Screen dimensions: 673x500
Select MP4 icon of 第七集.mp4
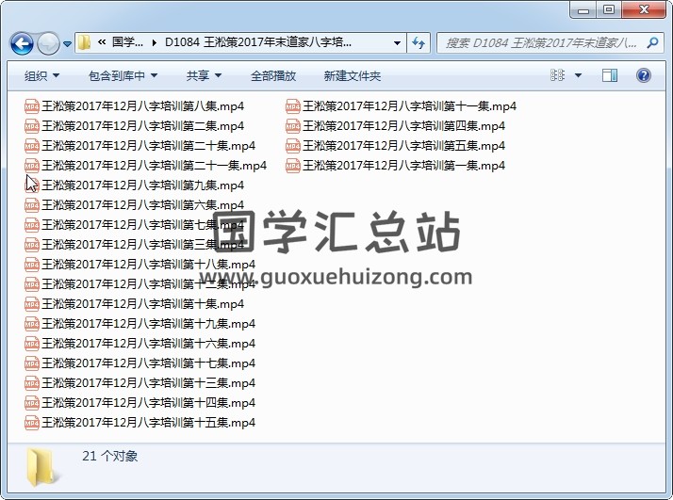coord(32,225)
